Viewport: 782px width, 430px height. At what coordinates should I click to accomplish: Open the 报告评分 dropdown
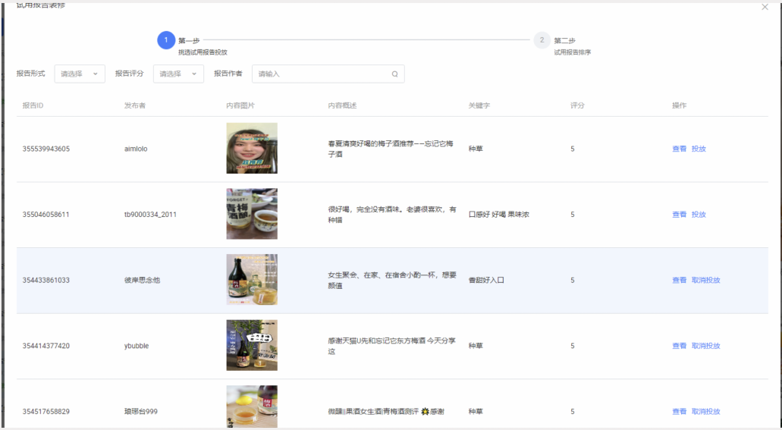click(x=178, y=74)
